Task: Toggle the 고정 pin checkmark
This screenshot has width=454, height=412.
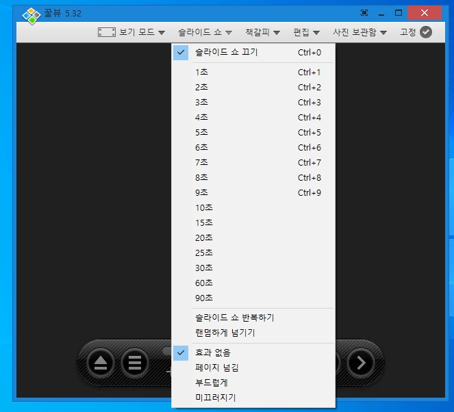Action: 426,32
